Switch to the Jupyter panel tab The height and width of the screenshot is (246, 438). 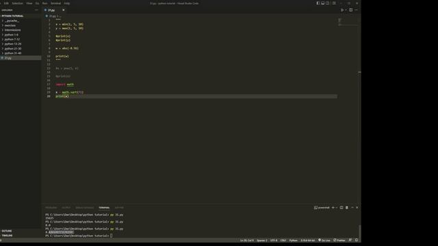tap(119, 208)
